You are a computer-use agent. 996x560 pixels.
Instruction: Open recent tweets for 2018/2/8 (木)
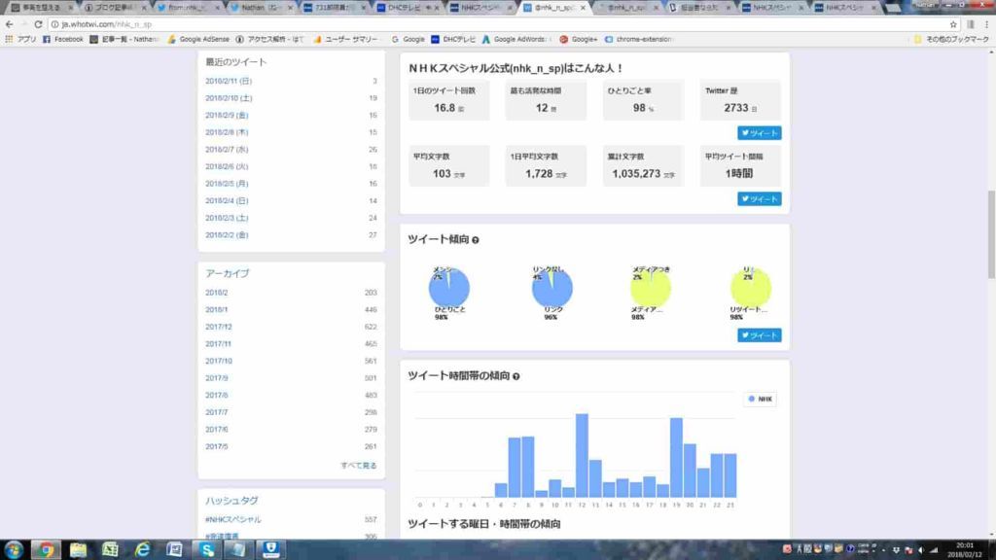pos(226,132)
